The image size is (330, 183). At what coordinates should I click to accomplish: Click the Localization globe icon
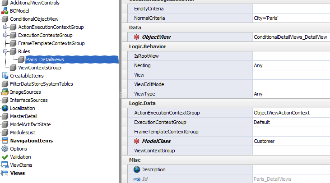[5, 108]
